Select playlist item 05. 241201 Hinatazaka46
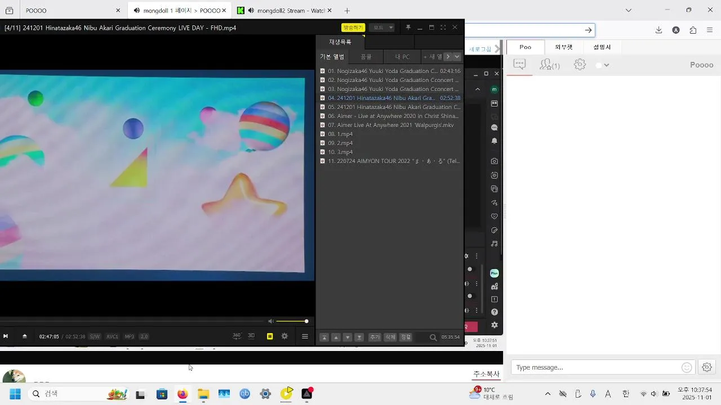This screenshot has height=405, width=721. 390,107
